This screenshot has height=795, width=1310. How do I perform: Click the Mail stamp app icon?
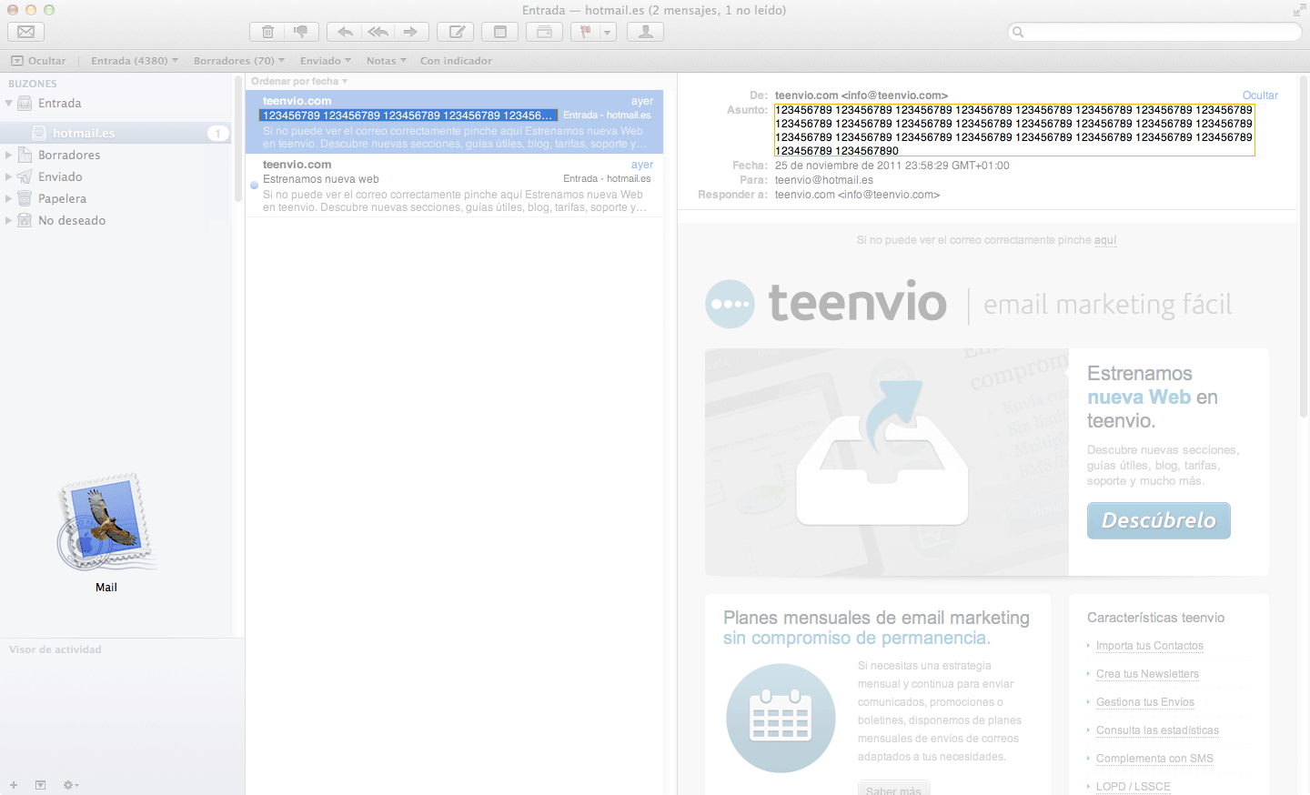[x=106, y=523]
